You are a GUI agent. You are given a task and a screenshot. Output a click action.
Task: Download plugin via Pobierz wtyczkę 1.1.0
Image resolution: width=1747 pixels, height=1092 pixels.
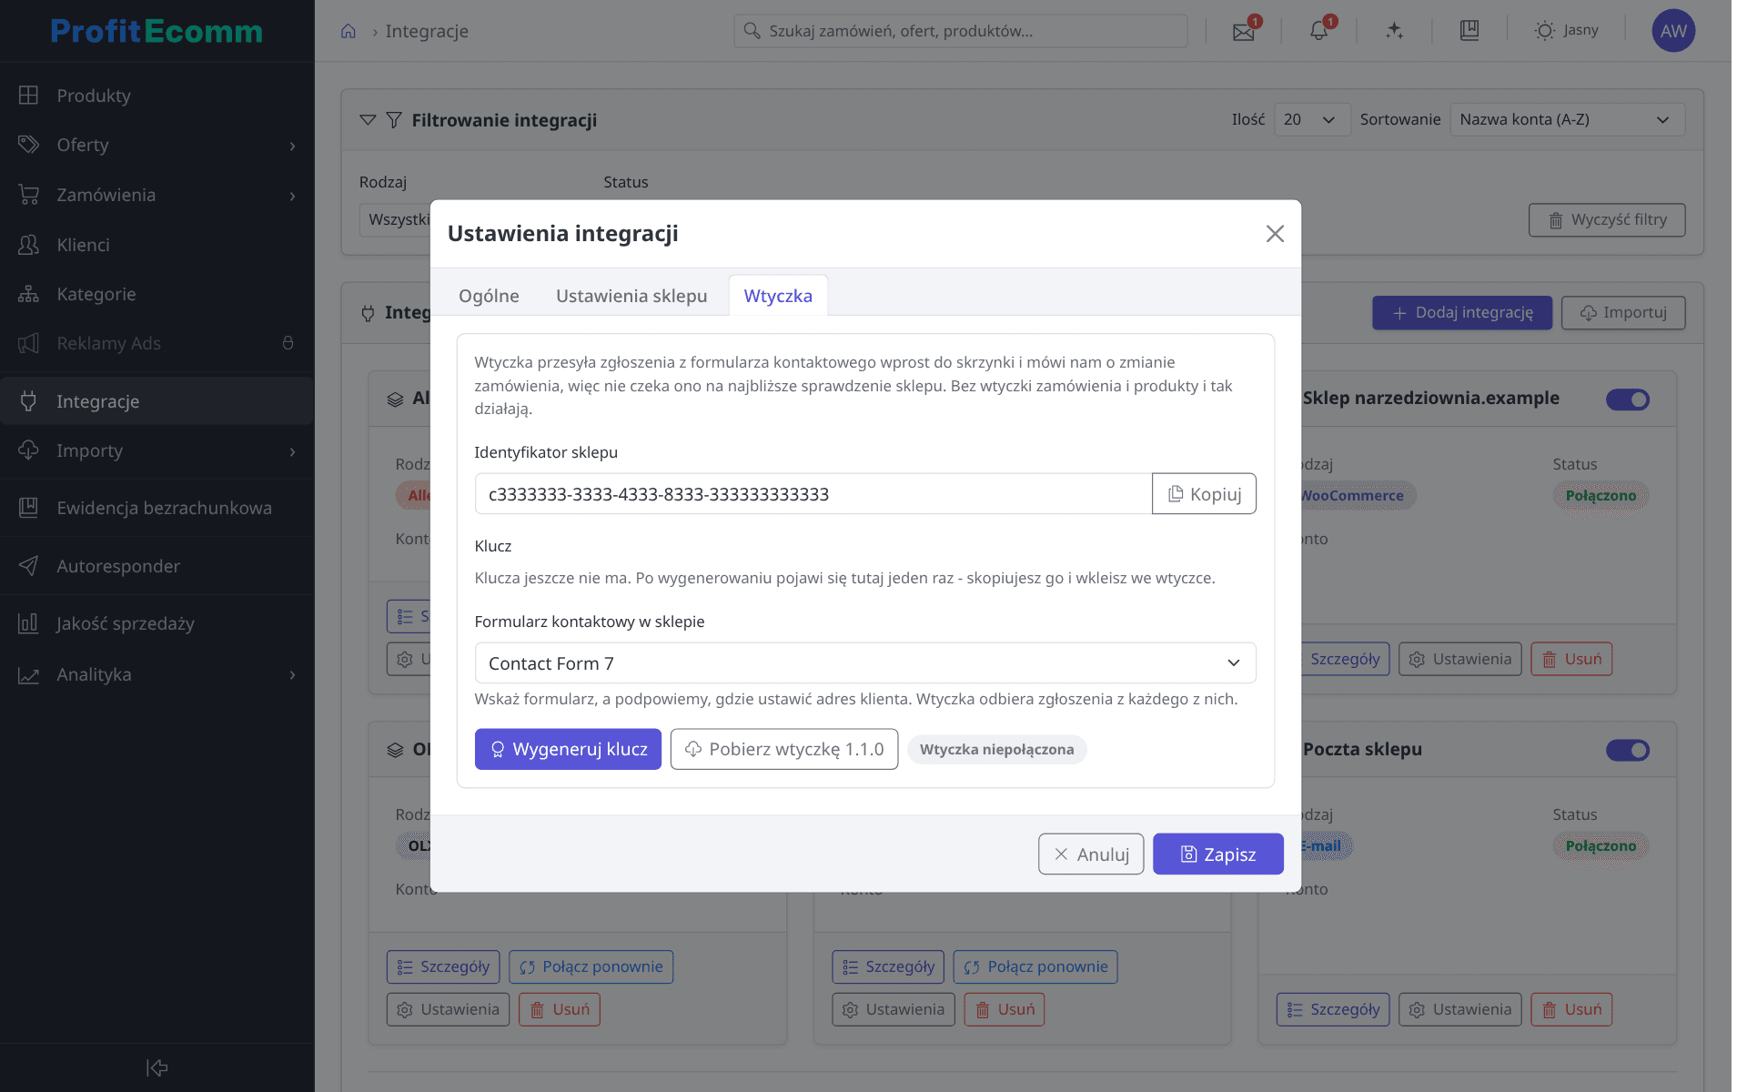click(x=784, y=749)
